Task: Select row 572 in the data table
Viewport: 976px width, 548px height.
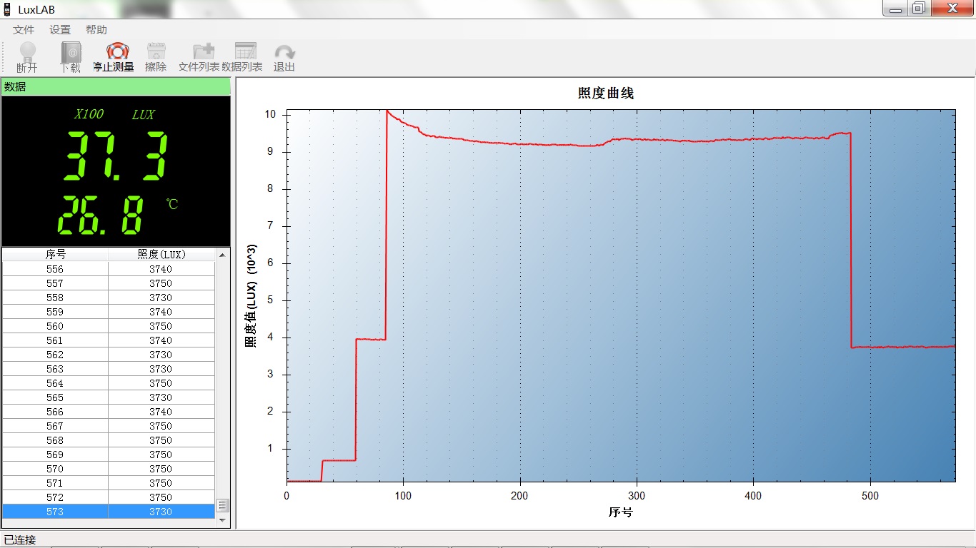Action: click(109, 497)
